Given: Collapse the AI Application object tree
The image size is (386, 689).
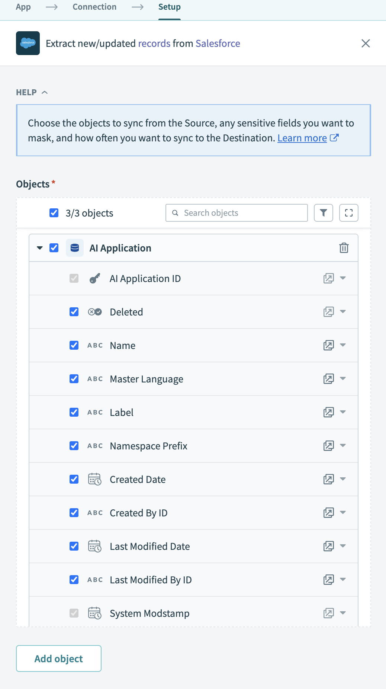Looking at the screenshot, I should 40,248.
